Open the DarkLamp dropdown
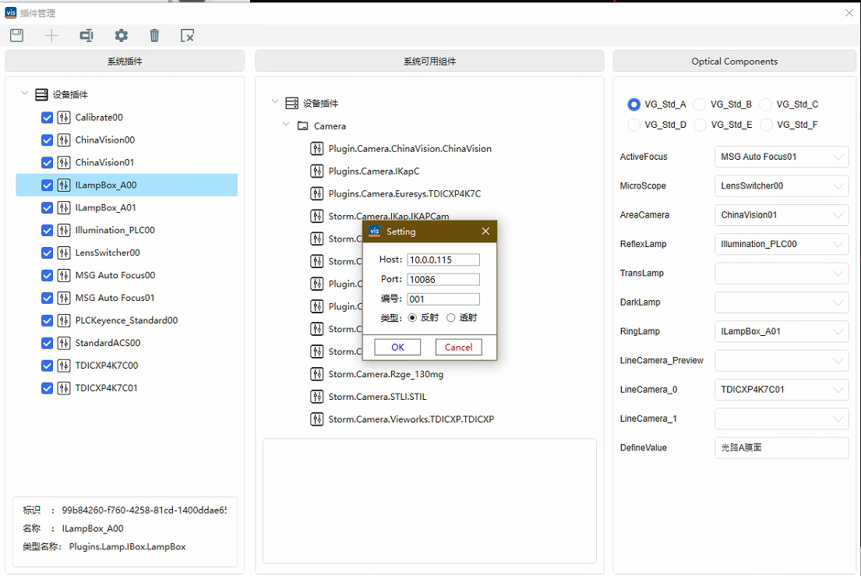 pos(782,302)
